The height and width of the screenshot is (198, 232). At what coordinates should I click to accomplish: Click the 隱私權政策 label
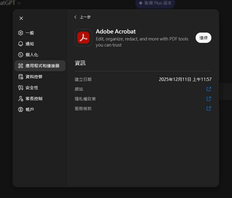pyautogui.click(x=85, y=99)
